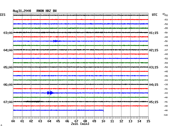Viewport: 169px width, 128px height.
Task: Click the 02:15 UTC time label
Action: [154, 50]
